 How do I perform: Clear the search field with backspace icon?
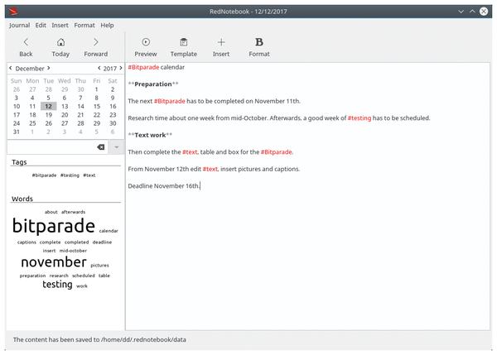101,147
